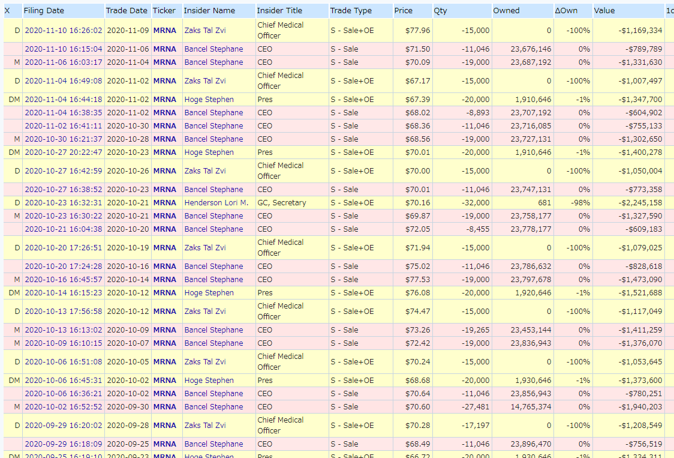This screenshot has height=458, width=674.
Task: Select value cell -$2,245,158
Action: click(x=640, y=203)
